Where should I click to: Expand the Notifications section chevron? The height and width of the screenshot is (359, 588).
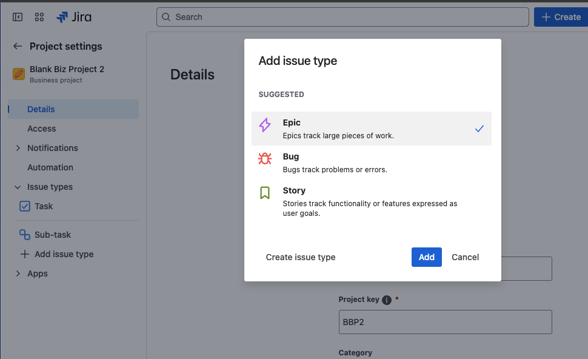point(18,148)
